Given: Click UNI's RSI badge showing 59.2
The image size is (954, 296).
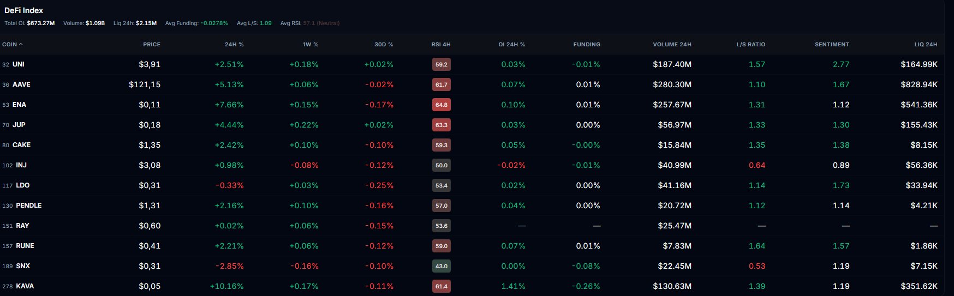Looking at the screenshot, I should click(442, 64).
